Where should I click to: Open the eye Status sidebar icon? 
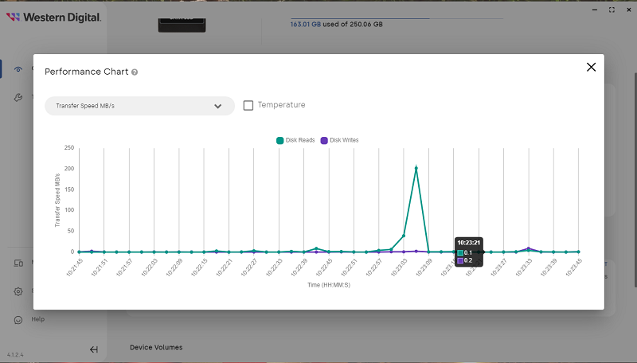[18, 69]
